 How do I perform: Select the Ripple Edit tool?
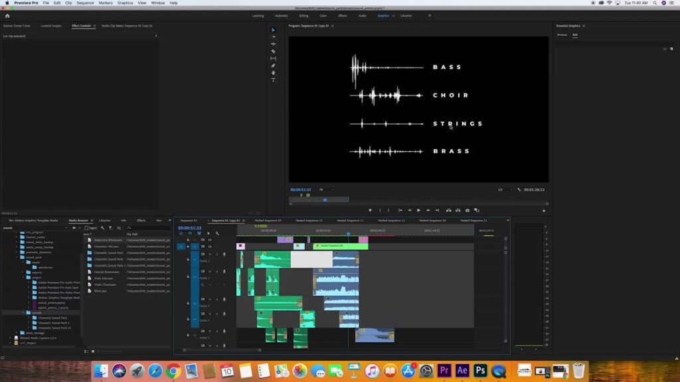coord(273,44)
